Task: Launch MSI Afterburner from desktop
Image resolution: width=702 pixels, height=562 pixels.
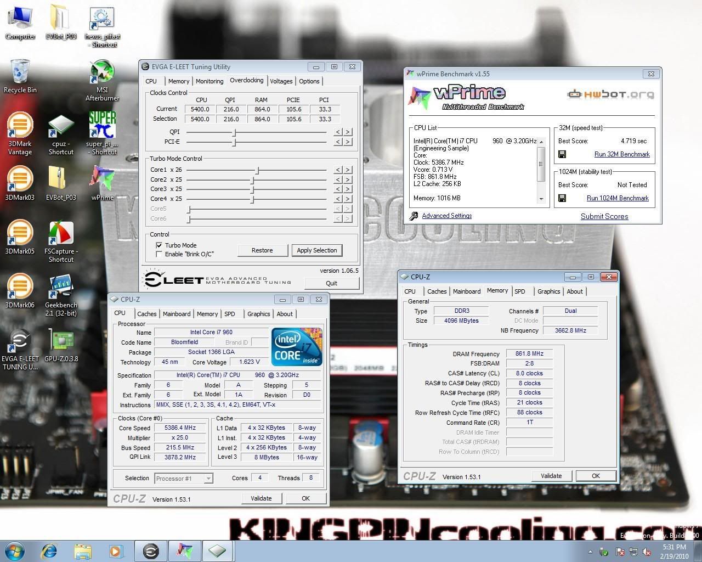Action: [x=102, y=80]
